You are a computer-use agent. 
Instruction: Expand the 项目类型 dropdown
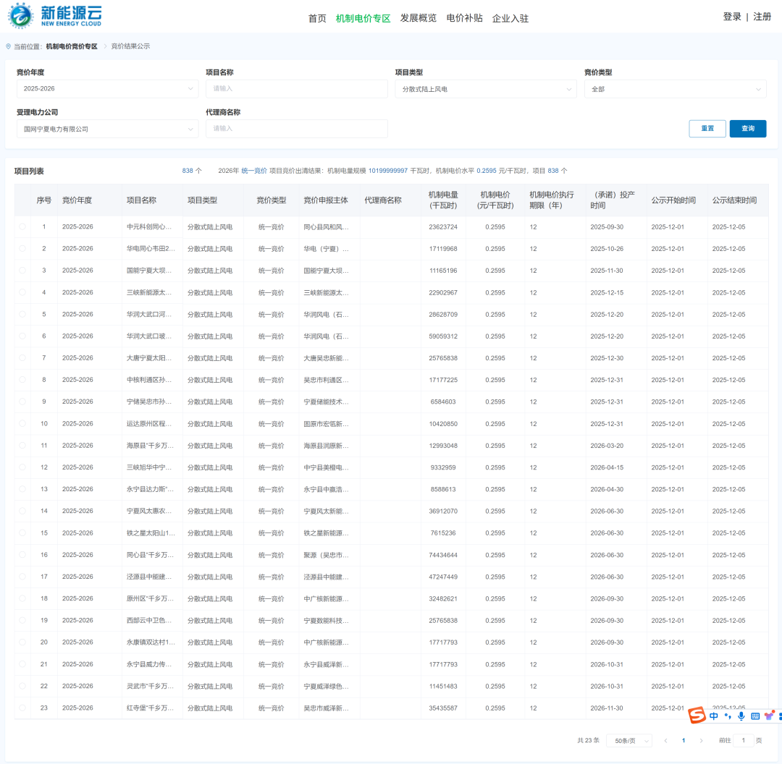click(485, 89)
